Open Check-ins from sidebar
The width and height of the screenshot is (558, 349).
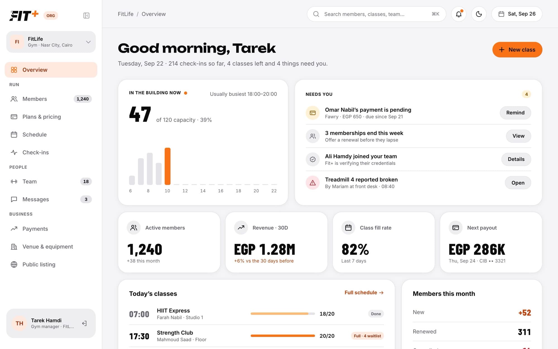[x=51, y=152]
